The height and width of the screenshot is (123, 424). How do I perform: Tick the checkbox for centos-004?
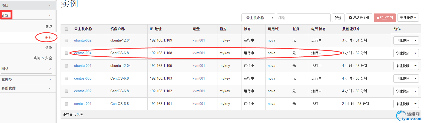[66, 53]
